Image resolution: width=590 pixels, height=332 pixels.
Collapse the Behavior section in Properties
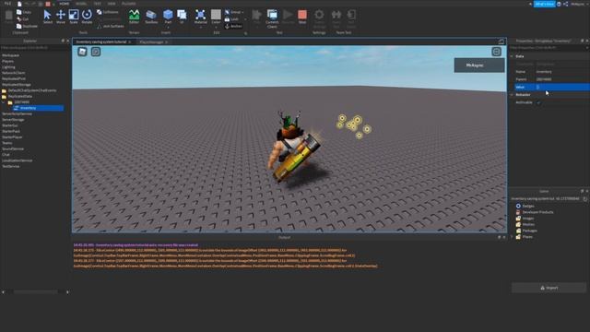click(512, 94)
